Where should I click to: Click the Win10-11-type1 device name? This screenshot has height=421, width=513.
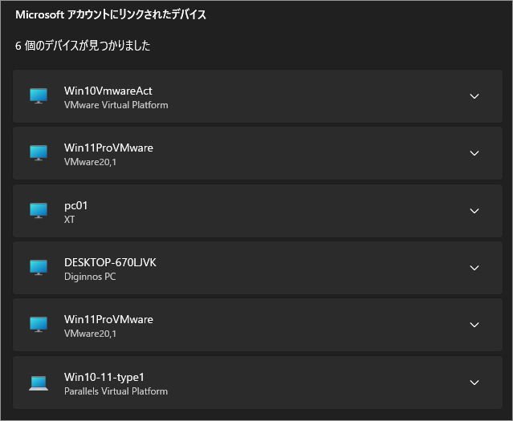pos(104,377)
